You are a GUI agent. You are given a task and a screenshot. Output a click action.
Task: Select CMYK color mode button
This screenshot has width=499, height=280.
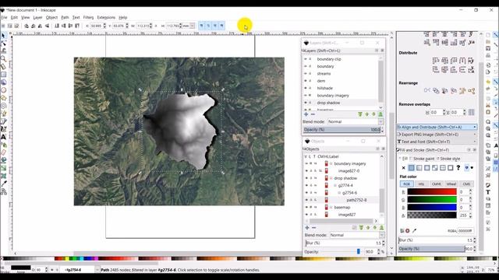click(x=437, y=184)
